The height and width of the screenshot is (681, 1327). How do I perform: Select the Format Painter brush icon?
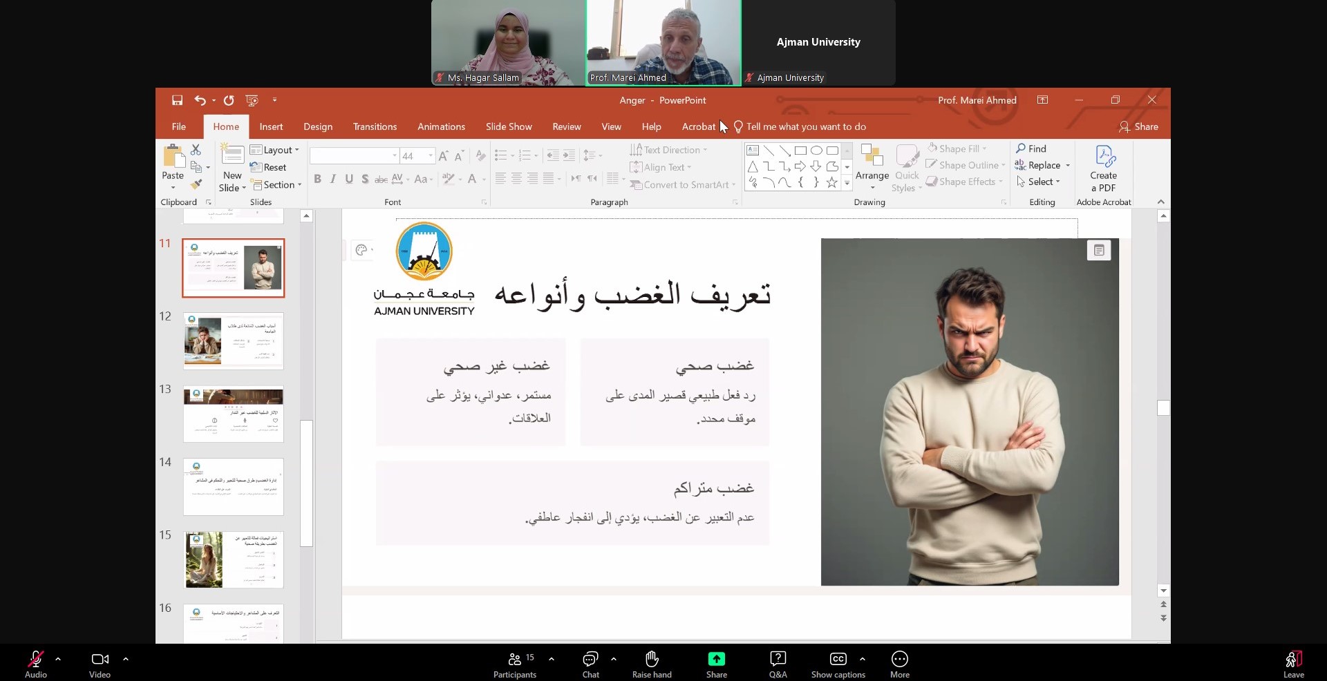(x=196, y=184)
